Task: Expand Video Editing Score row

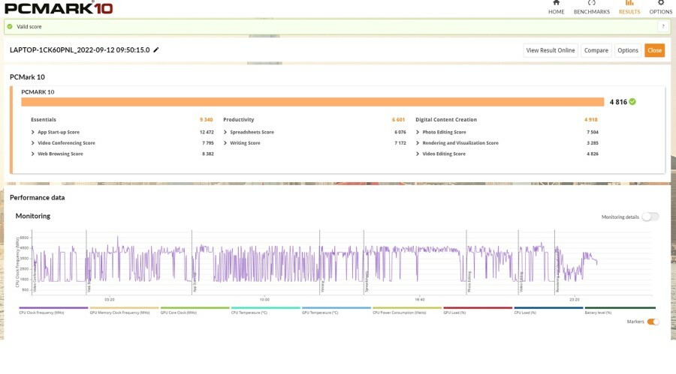Action: pos(418,154)
